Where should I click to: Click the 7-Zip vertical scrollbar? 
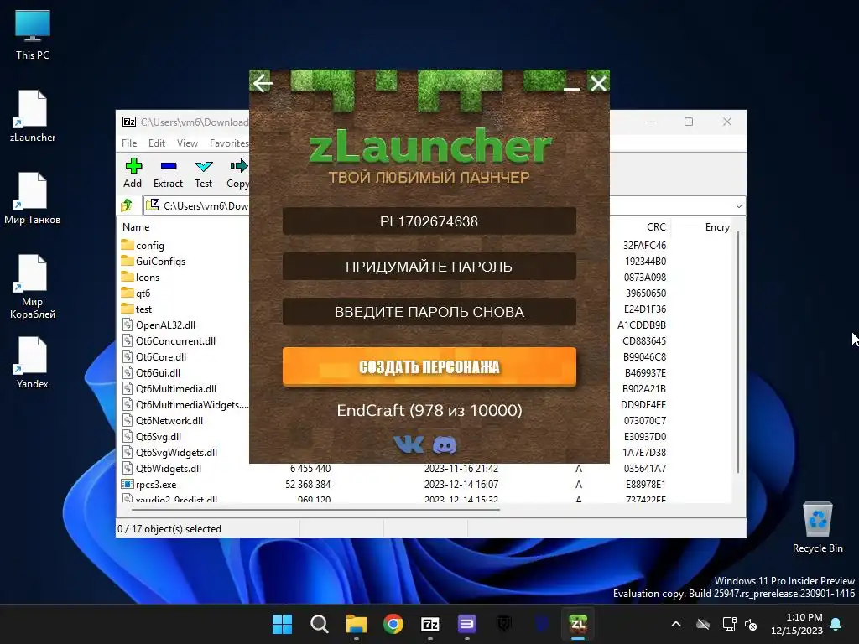point(738,351)
